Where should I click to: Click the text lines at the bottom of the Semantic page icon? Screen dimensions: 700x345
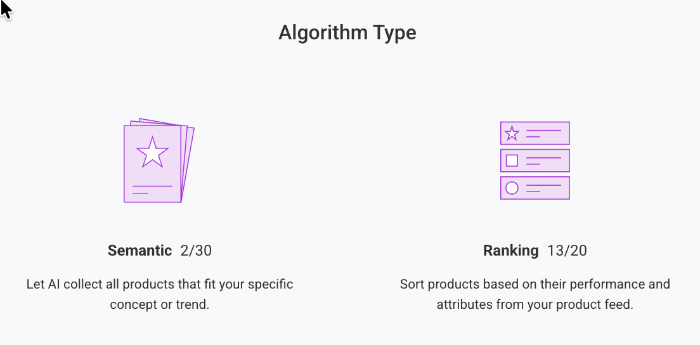pyautogui.click(x=152, y=190)
